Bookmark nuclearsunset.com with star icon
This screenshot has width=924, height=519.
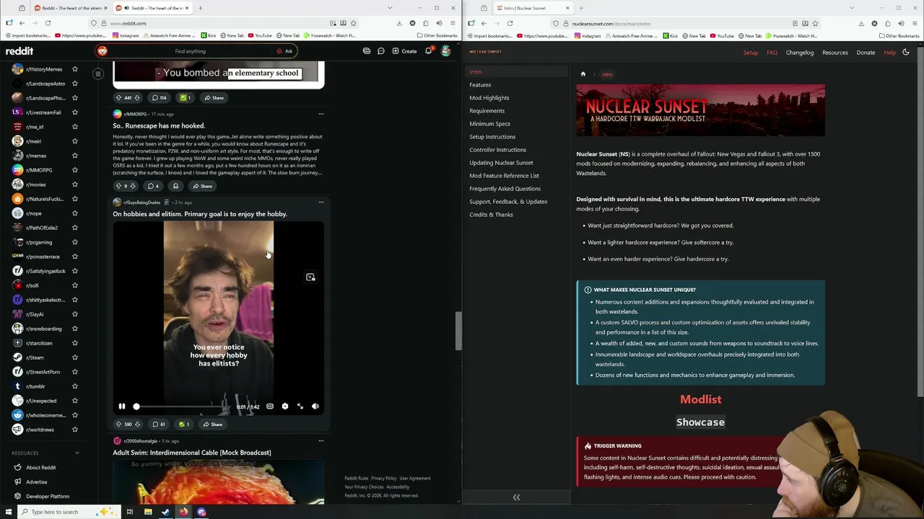tap(815, 23)
